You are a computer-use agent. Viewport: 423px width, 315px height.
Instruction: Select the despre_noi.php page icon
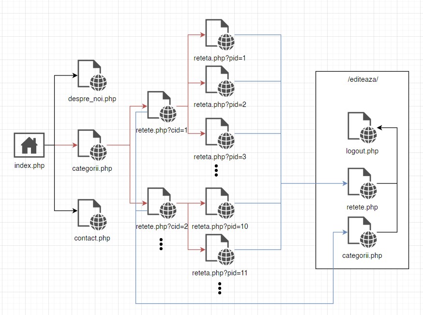pyautogui.click(x=92, y=75)
